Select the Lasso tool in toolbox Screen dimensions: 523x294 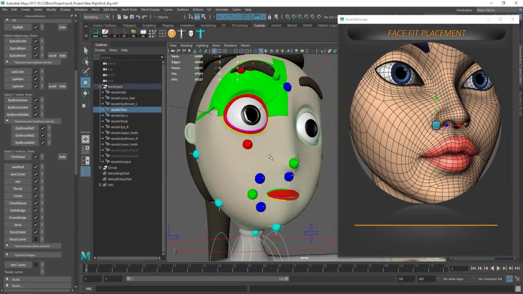[85, 61]
